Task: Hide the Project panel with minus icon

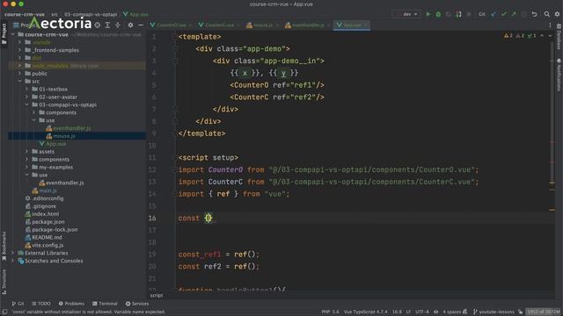Action: click(141, 25)
